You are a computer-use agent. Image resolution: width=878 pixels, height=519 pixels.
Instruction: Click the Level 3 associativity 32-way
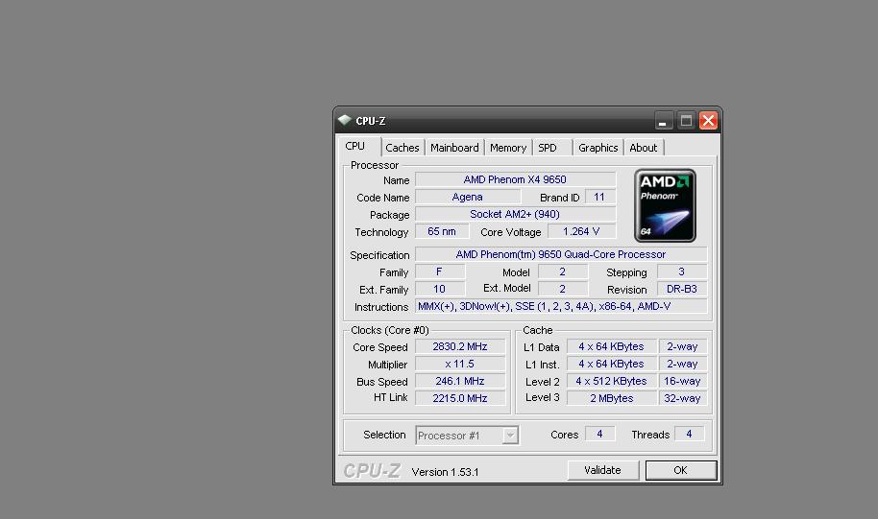(683, 398)
